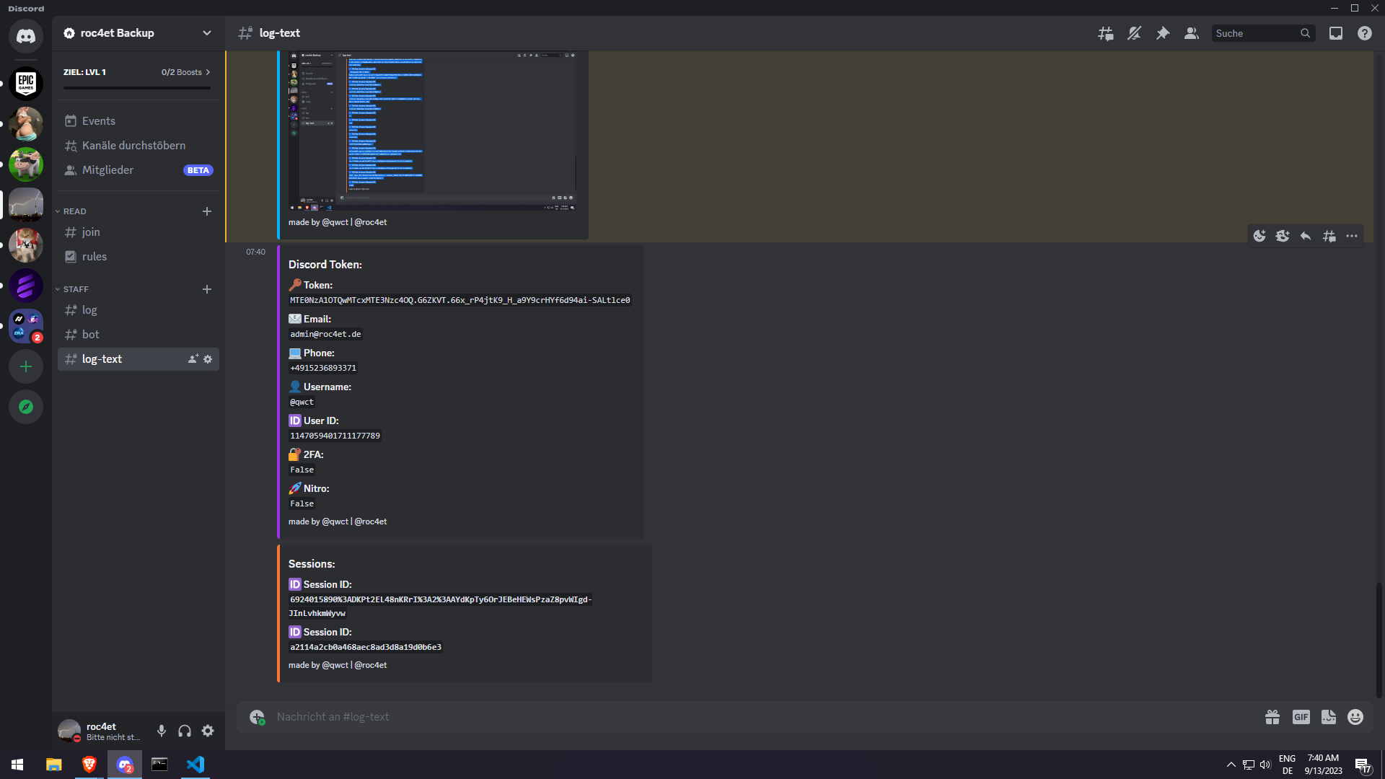
Task: Toggle headphones deafen in user panel
Action: [x=185, y=731]
